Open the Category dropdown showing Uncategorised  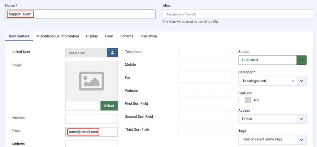point(272,81)
